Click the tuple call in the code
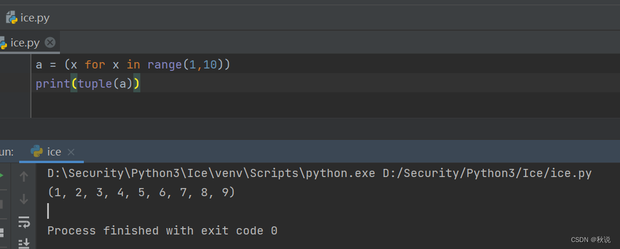 click(95, 84)
